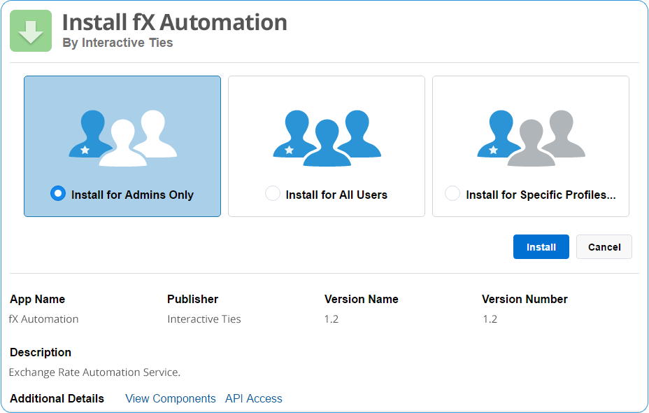Click the By Interactive Ties subtitle
The height and width of the screenshot is (413, 649).
coord(117,43)
